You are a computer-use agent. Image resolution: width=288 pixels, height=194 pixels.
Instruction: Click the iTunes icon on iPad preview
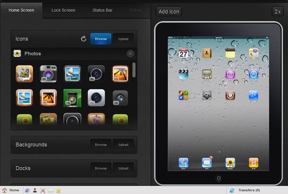coord(230,74)
